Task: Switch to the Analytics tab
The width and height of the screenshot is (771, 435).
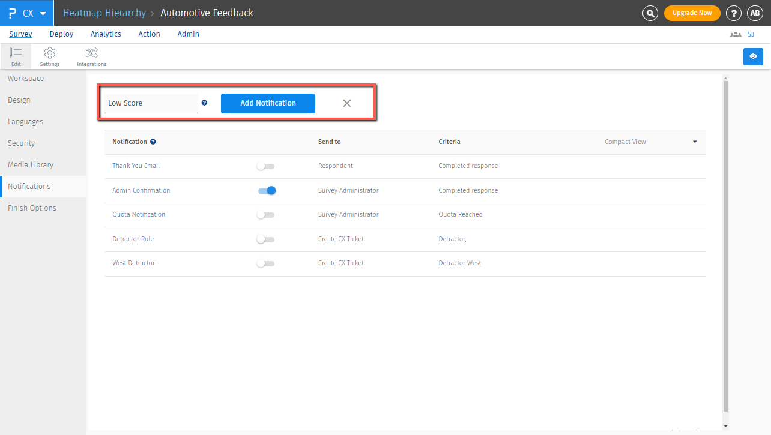Action: click(x=106, y=34)
